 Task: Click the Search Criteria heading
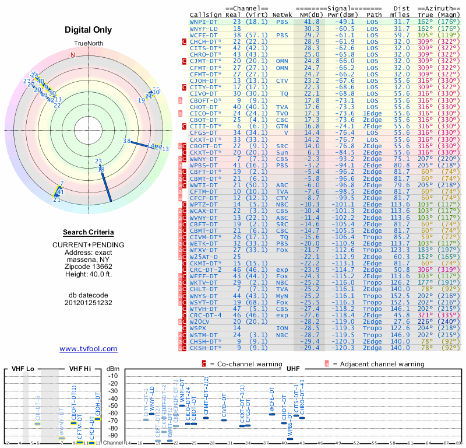pyautogui.click(x=89, y=232)
